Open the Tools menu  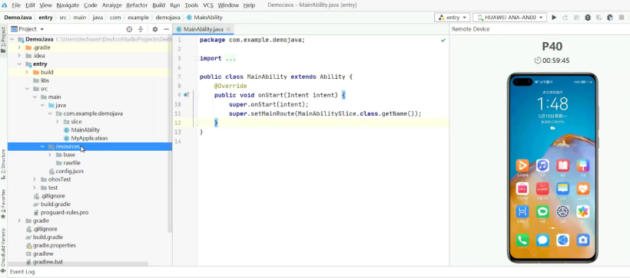pos(191,5)
